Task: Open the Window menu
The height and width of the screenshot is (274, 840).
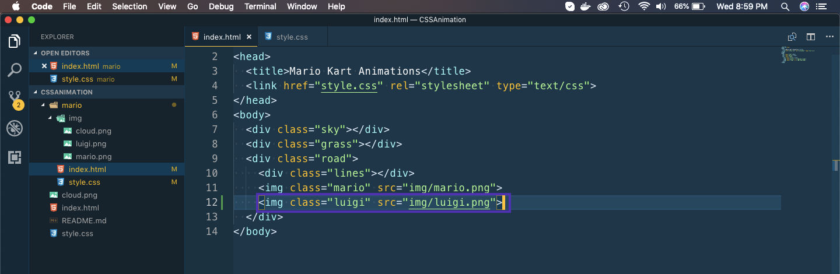Action: coord(302,6)
